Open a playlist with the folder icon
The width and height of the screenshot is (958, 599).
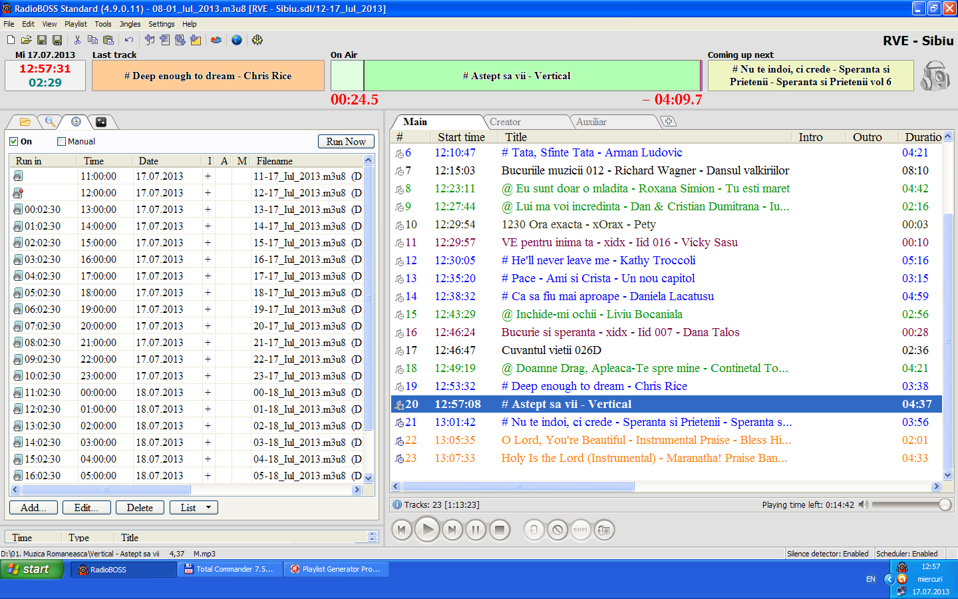pos(27,41)
